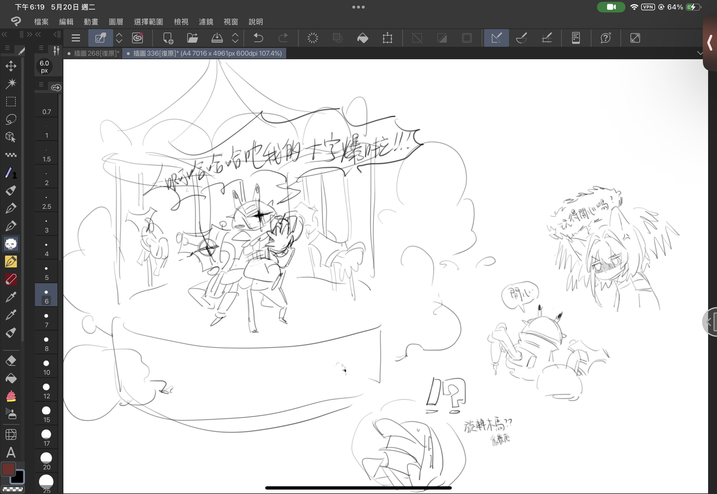Image resolution: width=717 pixels, height=494 pixels.
Task: Expand palette dock with right double chevron
Action: click(29, 34)
